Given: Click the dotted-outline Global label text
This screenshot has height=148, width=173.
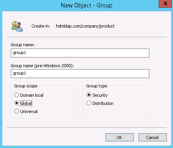Looking at the screenshot, I should (x=26, y=103).
